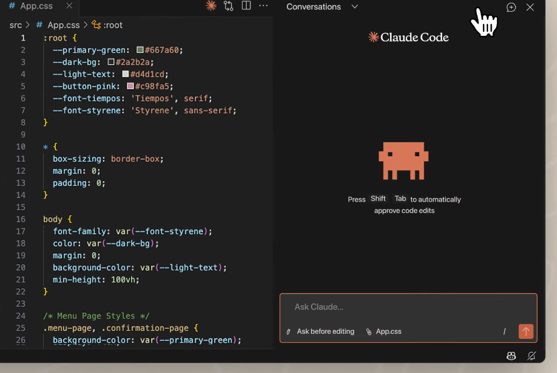
Task: Open the editor's more actions ellipsis
Action: click(x=263, y=6)
